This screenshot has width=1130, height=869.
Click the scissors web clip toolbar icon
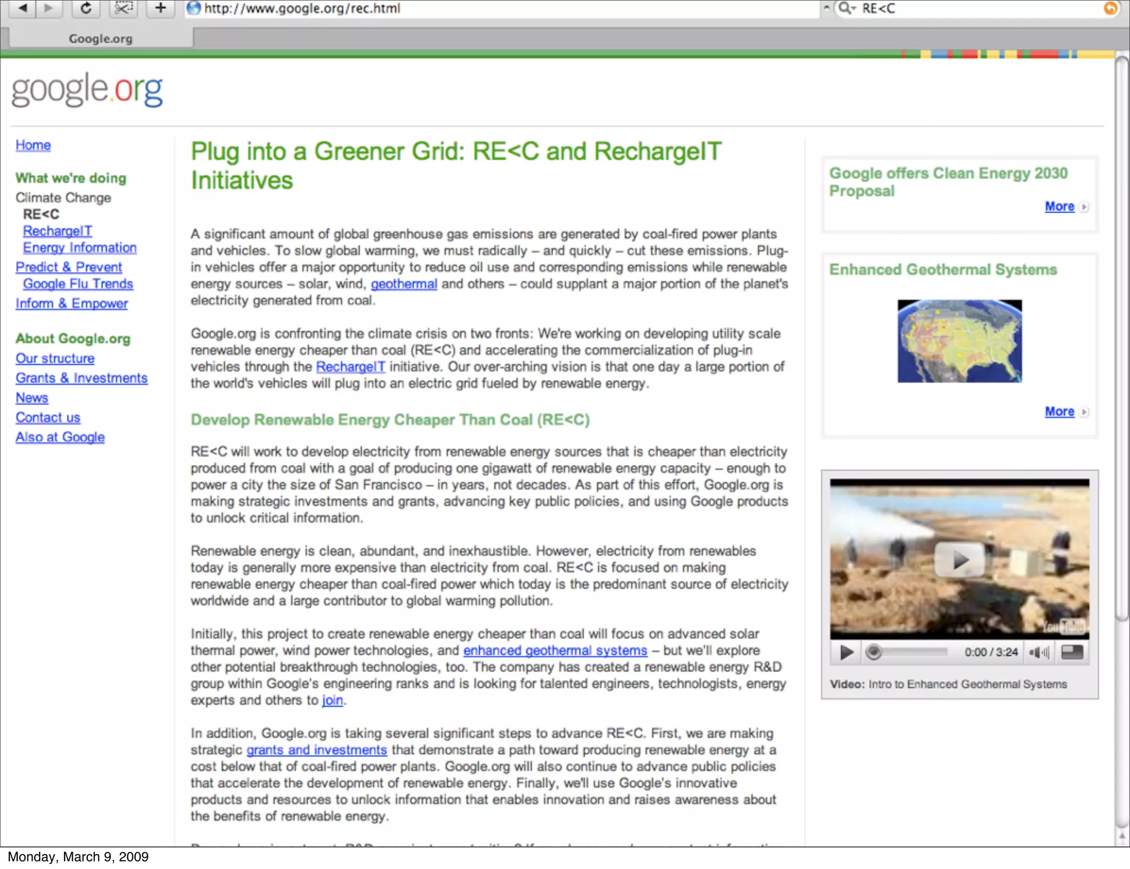tap(123, 8)
